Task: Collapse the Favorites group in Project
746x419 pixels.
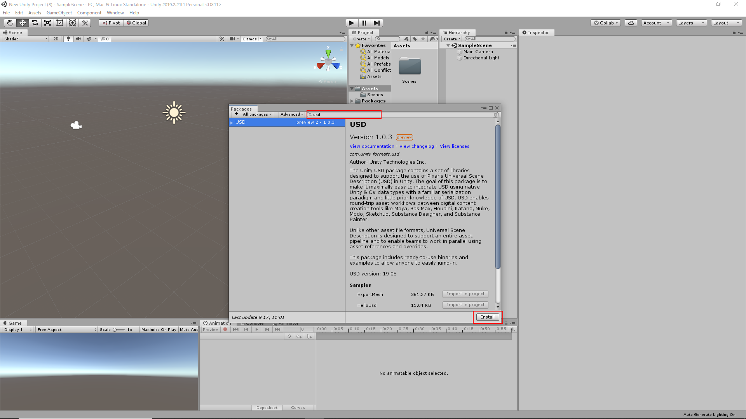Action: click(x=352, y=45)
